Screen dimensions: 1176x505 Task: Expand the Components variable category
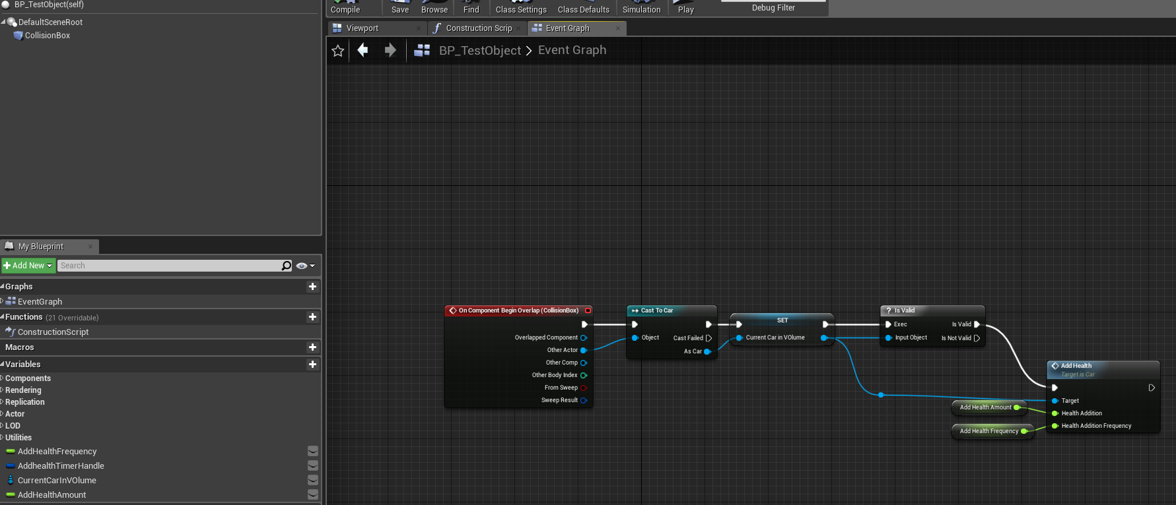click(x=2, y=378)
